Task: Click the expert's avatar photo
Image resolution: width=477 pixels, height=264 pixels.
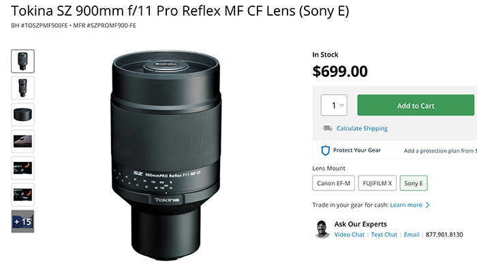Action: point(322,229)
